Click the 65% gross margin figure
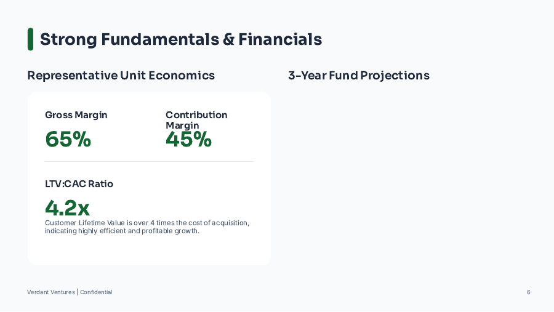554x312 pixels. (68, 140)
